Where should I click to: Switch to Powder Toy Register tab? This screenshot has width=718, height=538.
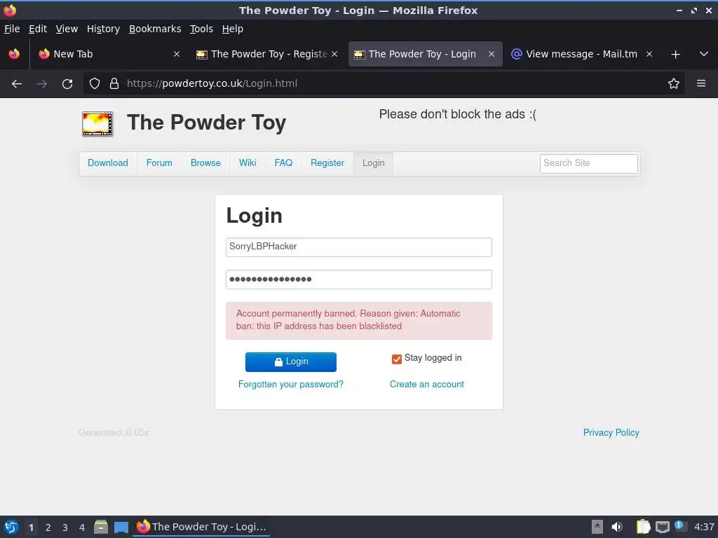pos(266,54)
